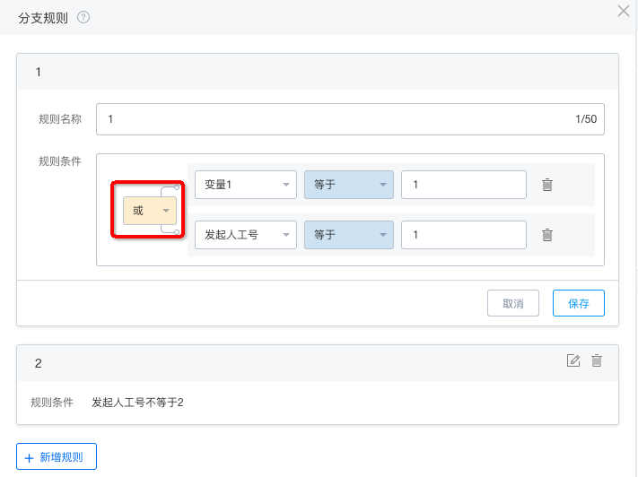
Task: Open the 或 logic operator dropdown
Action: point(150,211)
